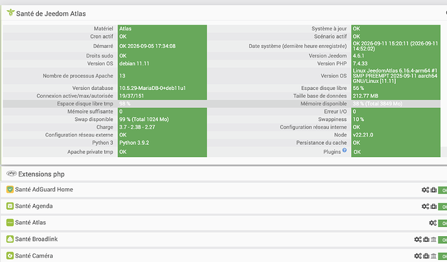Screen dimensions: 447x262
Task: Click the php logo icon
Action: pos(12,173)
